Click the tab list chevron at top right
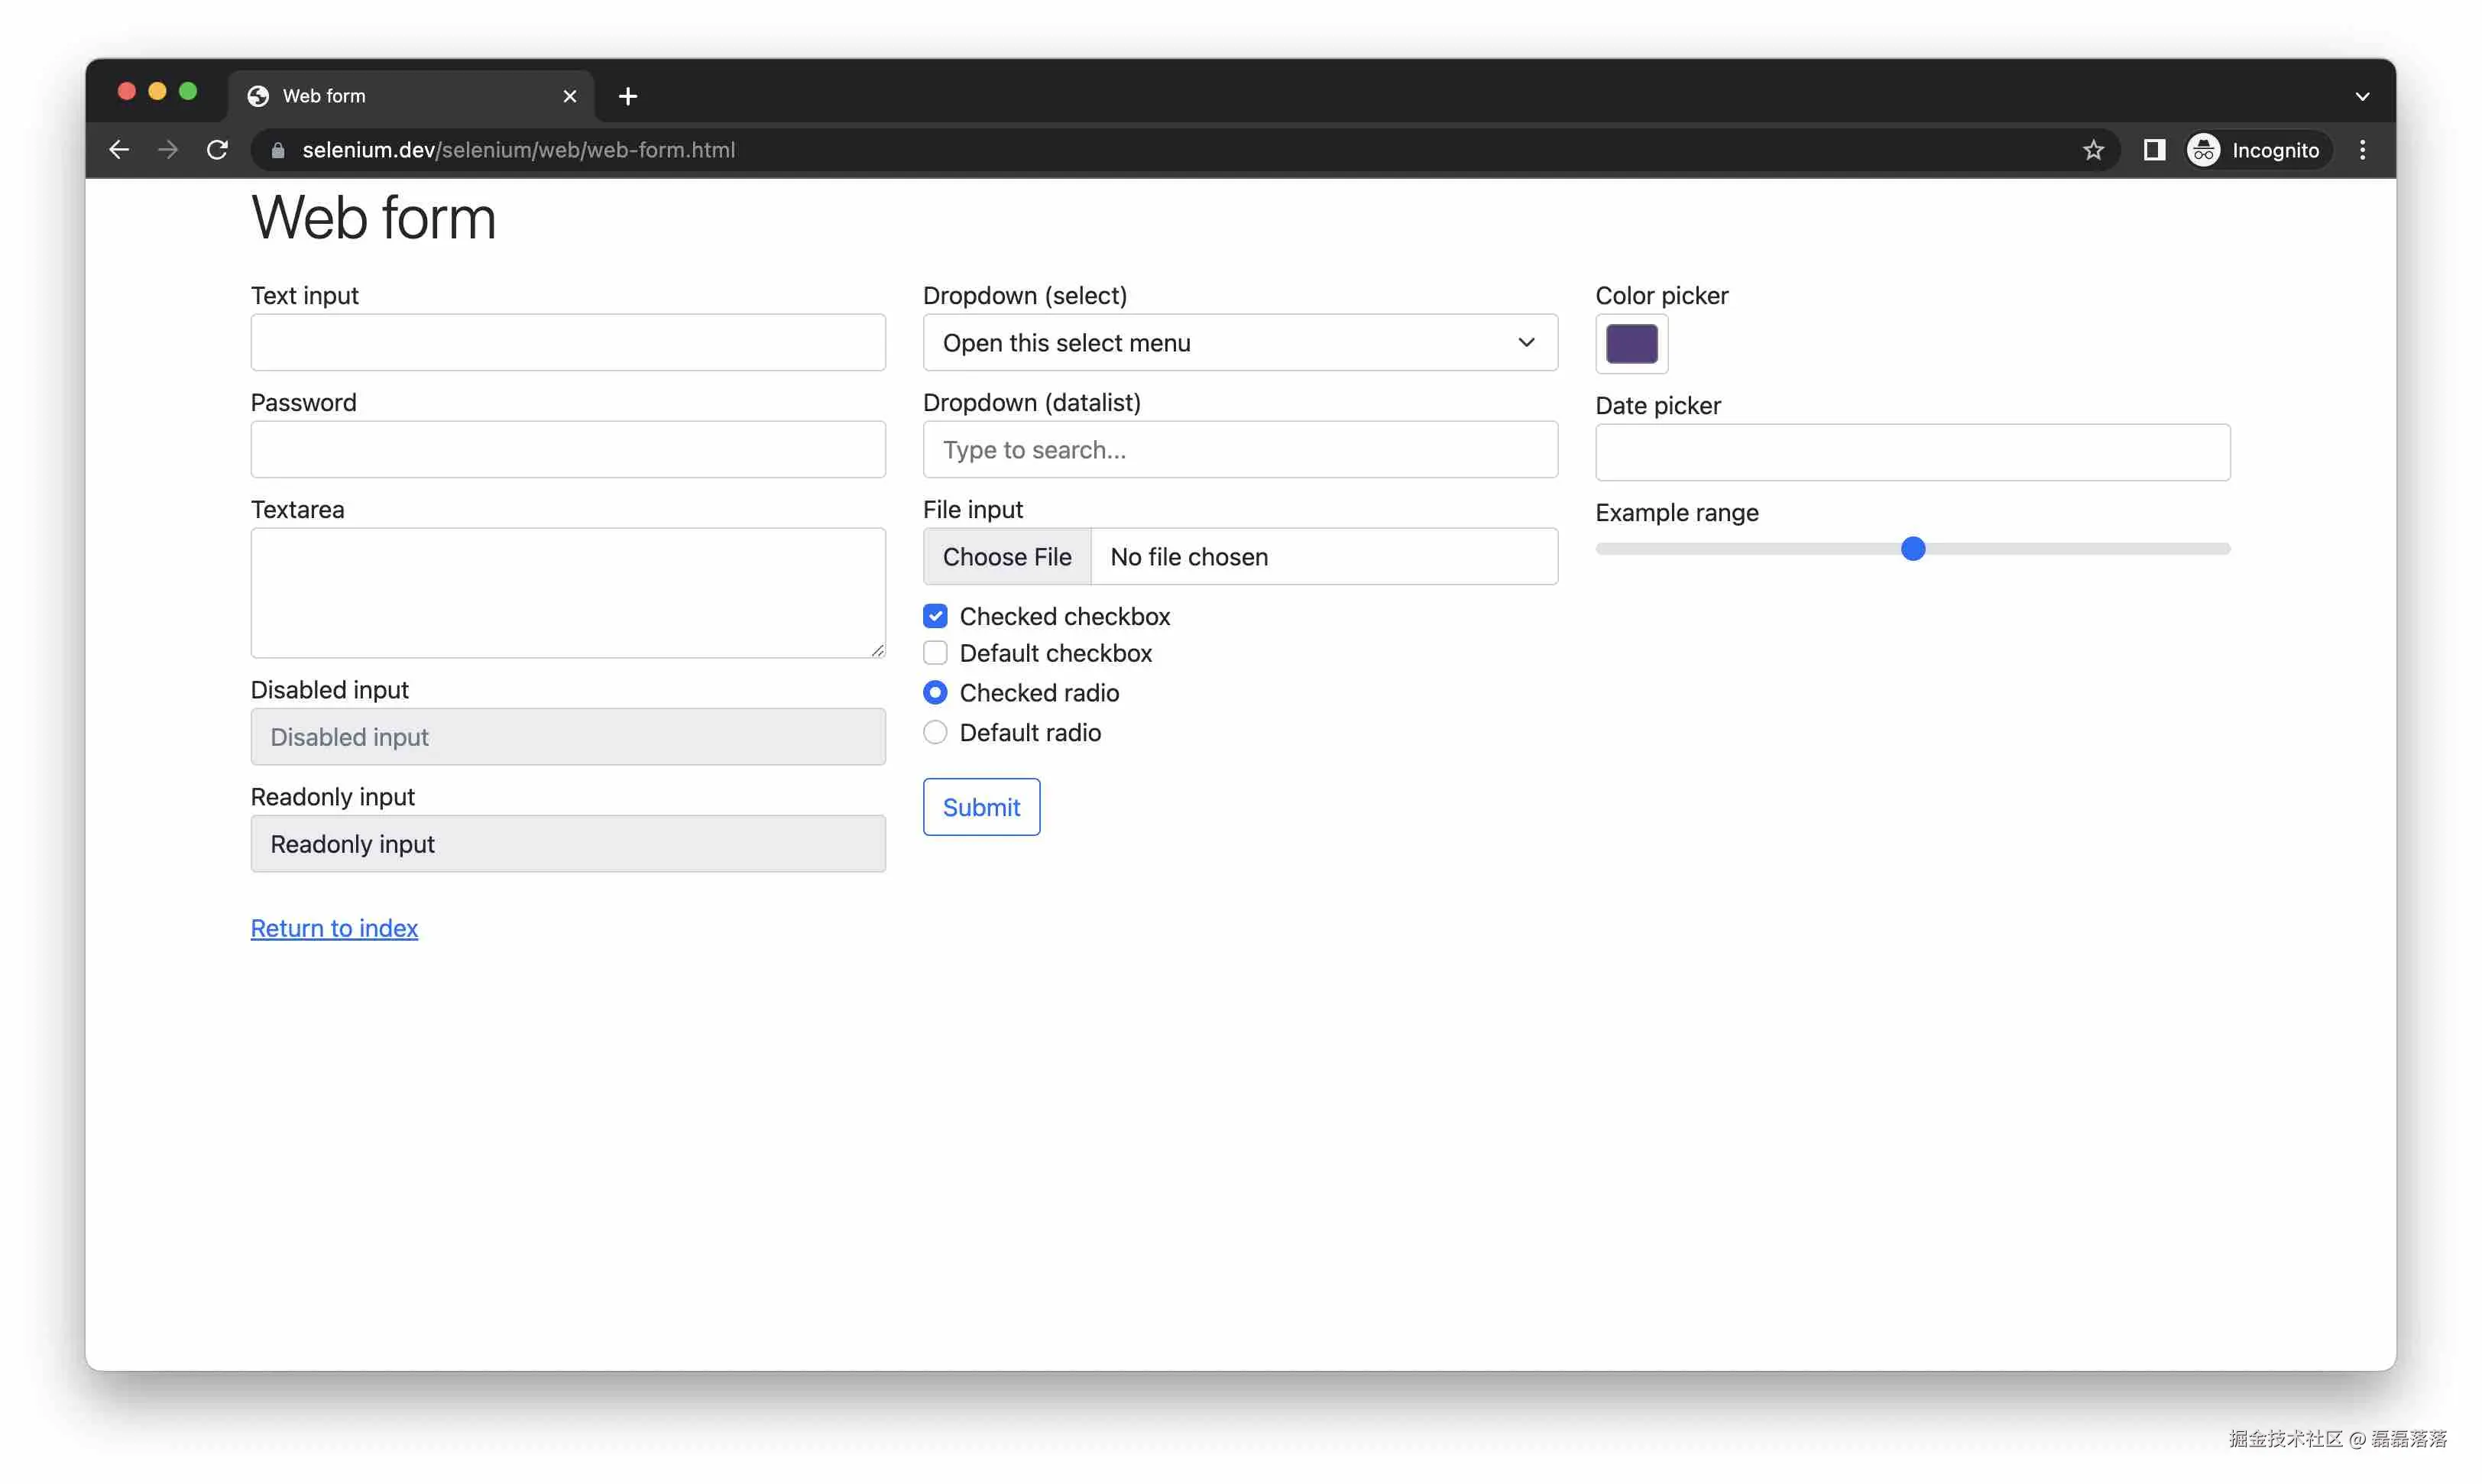This screenshot has width=2482, height=1484. [2362, 95]
